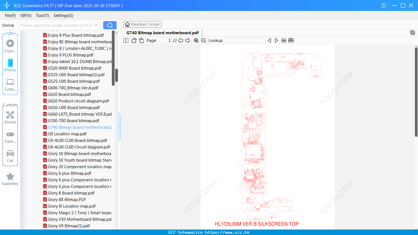The width and height of the screenshot is (418, 235).
Task: Expand model number dropdown arrow
Action: pos(96,25)
